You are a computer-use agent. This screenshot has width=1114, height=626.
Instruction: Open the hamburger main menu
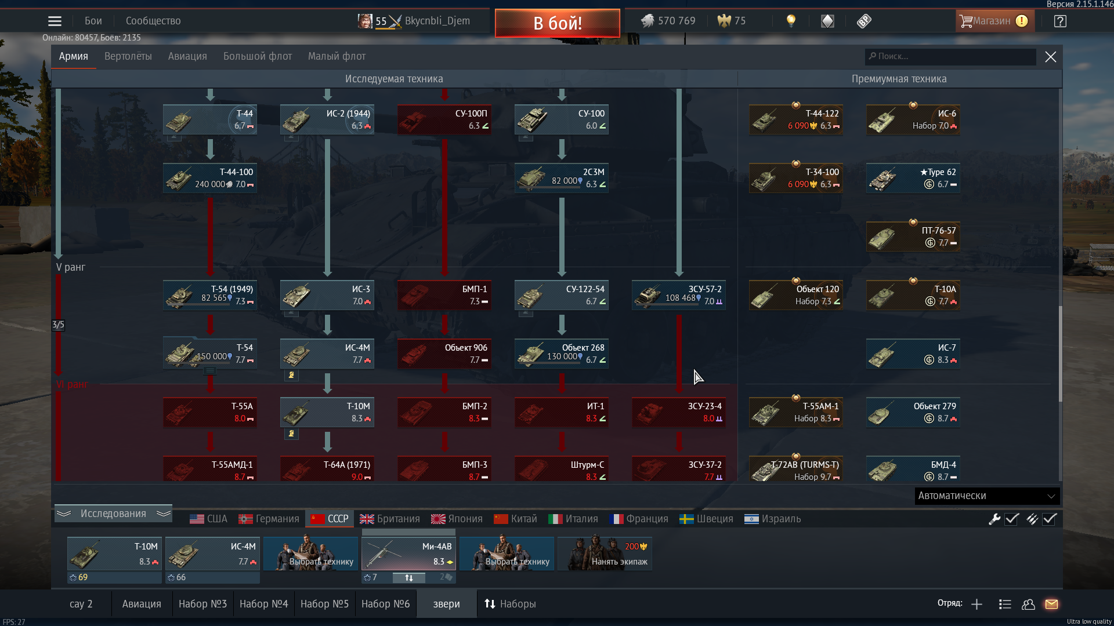[55, 21]
